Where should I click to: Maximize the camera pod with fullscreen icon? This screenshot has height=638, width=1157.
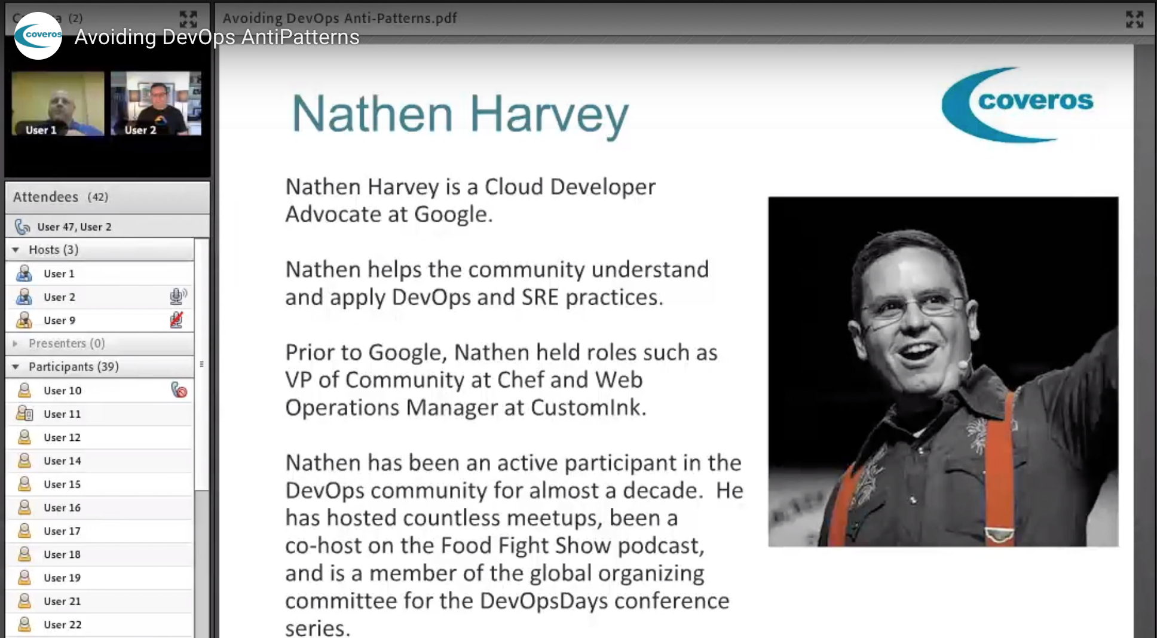[188, 19]
